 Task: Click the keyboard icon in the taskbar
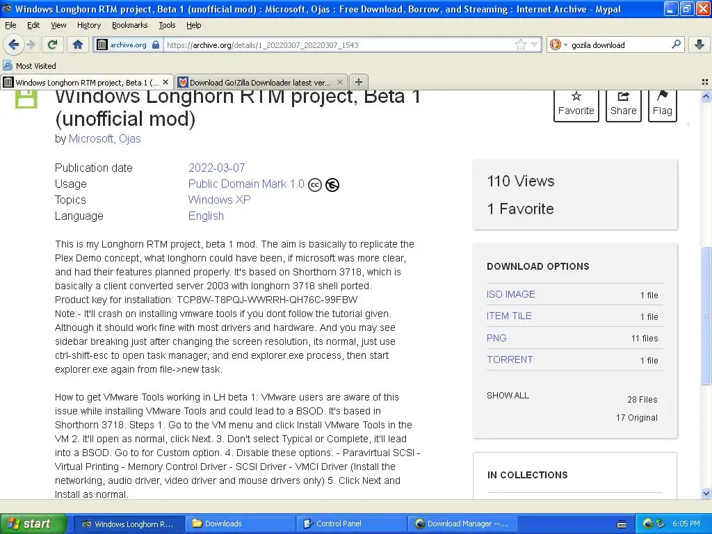click(x=622, y=524)
